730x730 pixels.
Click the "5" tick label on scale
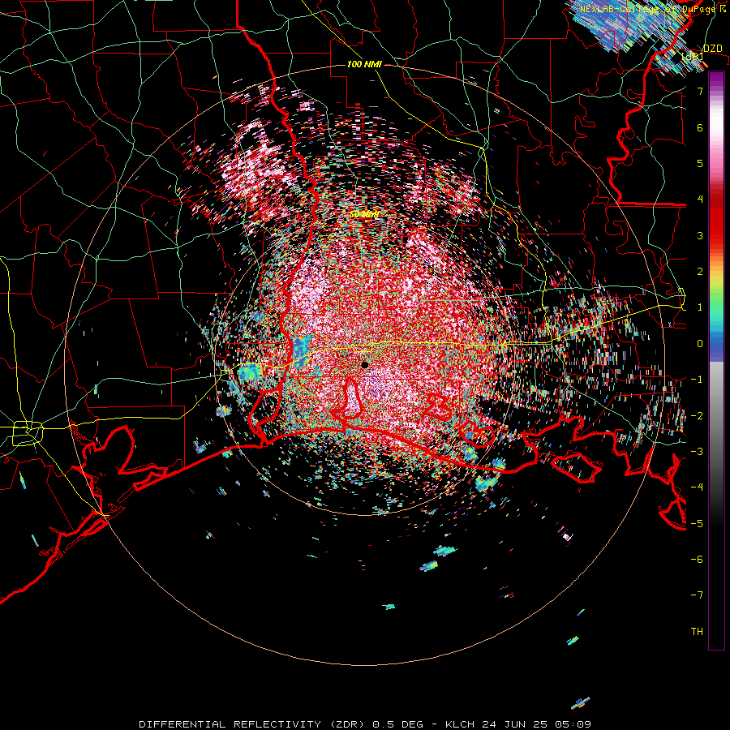(x=700, y=163)
